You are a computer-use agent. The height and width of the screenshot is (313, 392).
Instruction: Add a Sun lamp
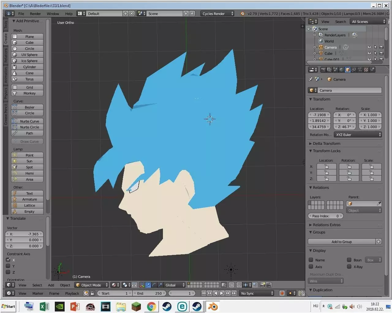pos(27,161)
